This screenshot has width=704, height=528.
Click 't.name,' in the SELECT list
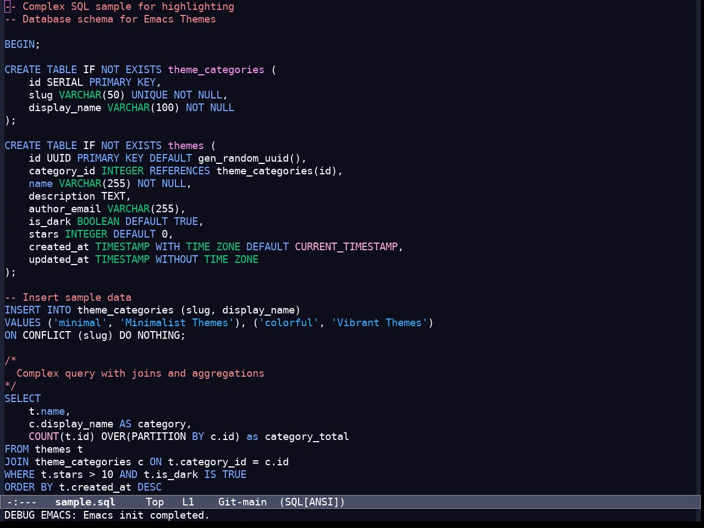tap(50, 411)
